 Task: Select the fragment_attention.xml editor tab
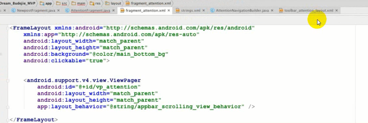click(145, 11)
